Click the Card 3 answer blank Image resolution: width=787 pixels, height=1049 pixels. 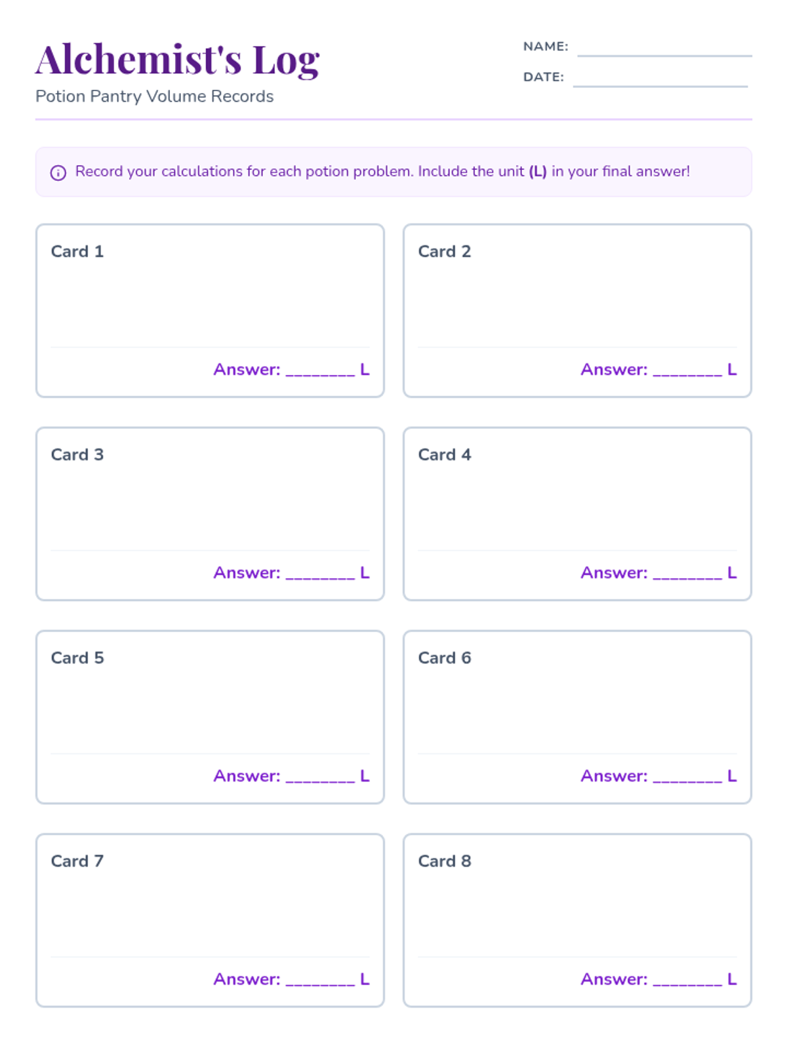pyautogui.click(x=320, y=573)
